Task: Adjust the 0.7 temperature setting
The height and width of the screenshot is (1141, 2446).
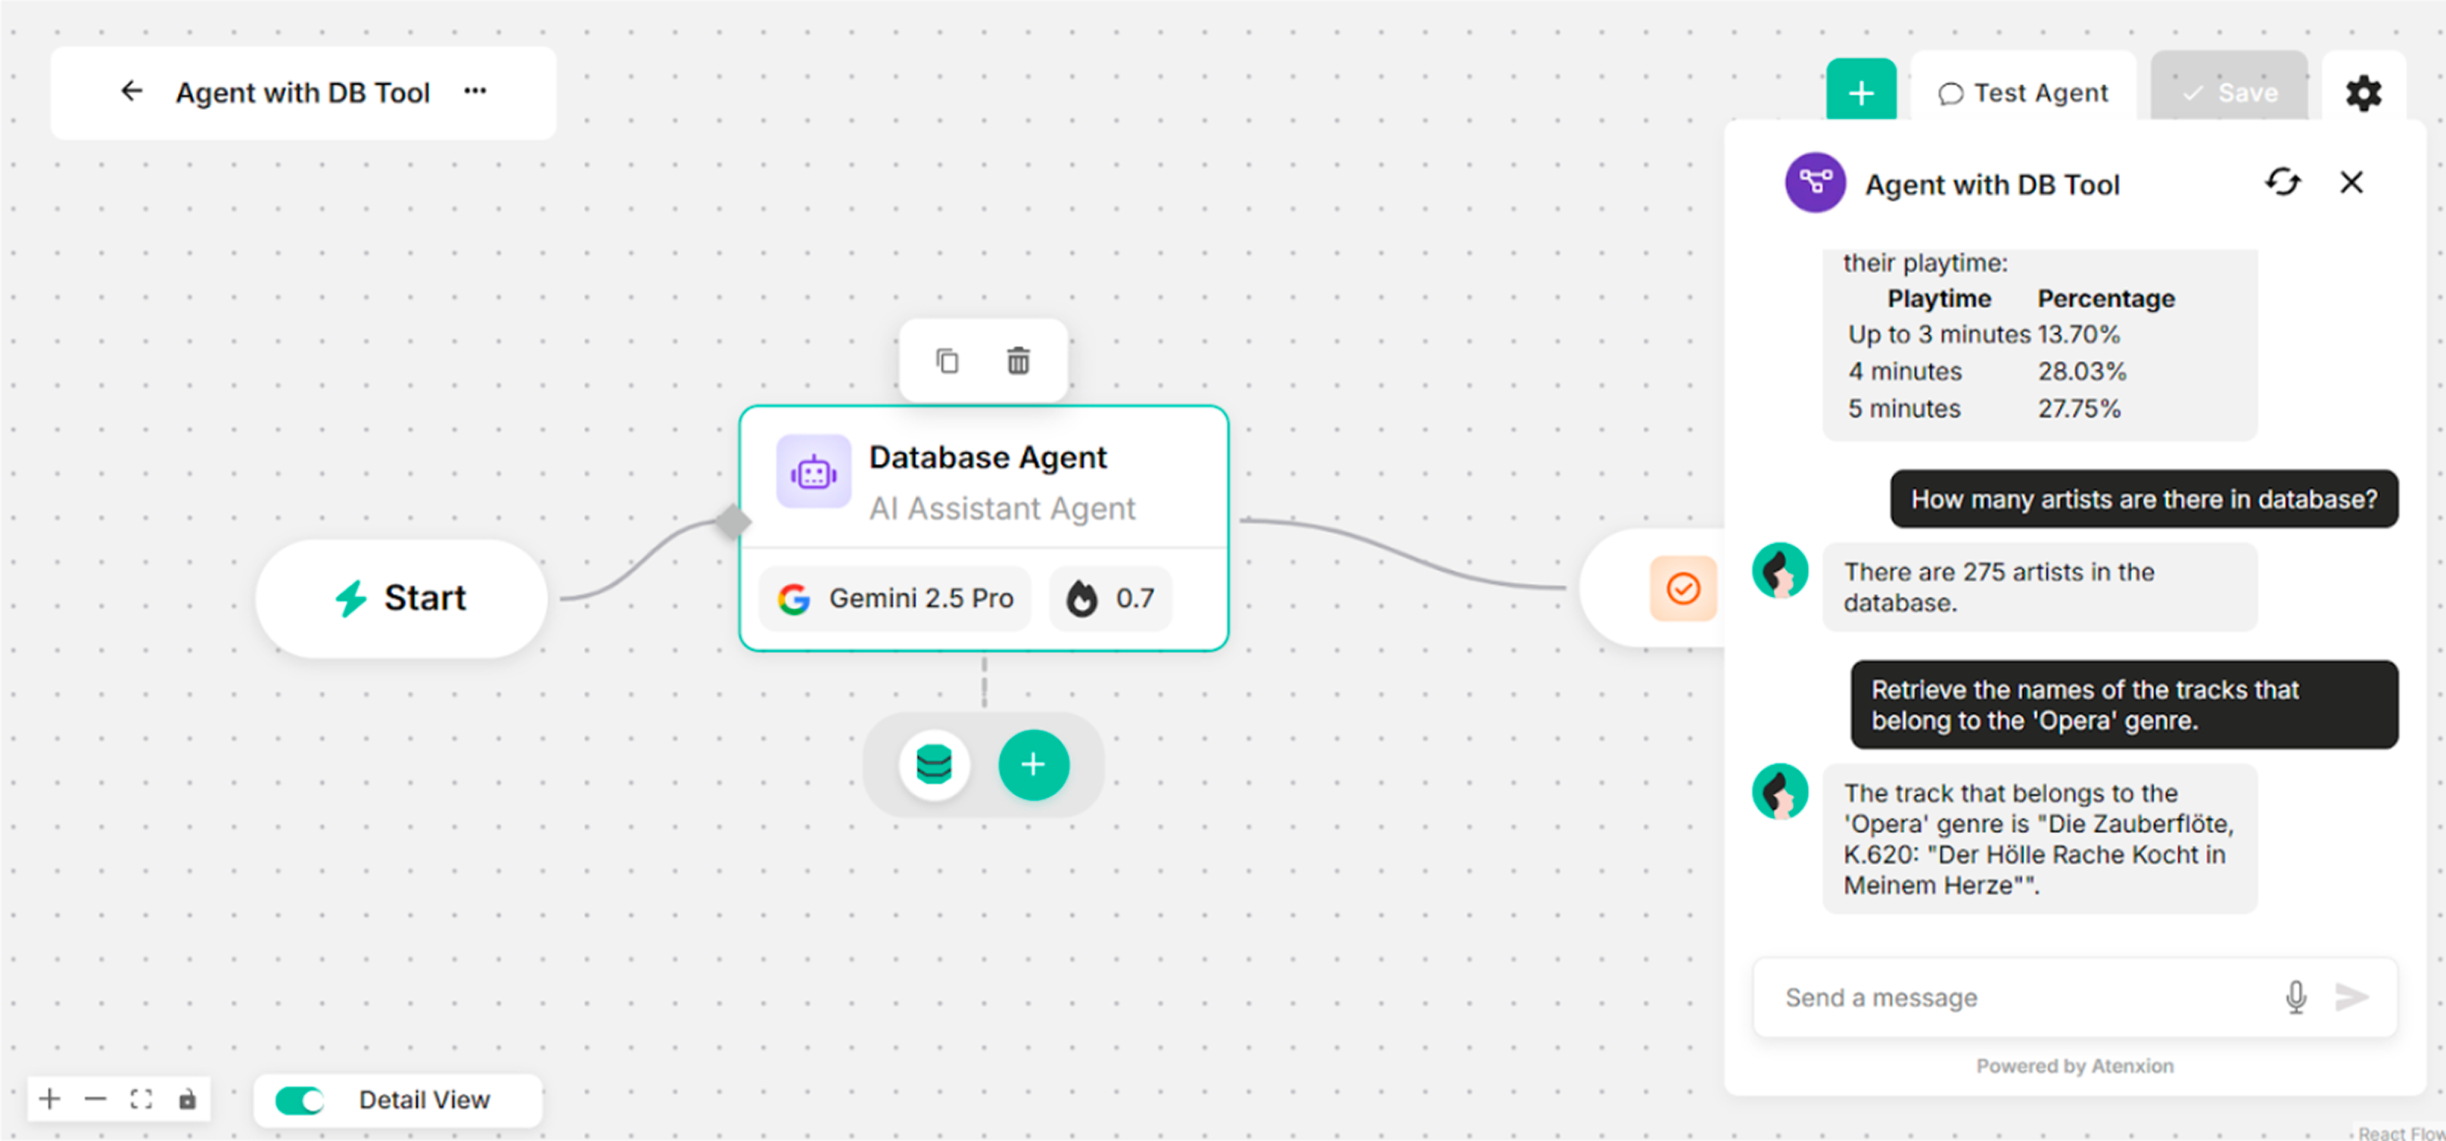Action: 1110,598
